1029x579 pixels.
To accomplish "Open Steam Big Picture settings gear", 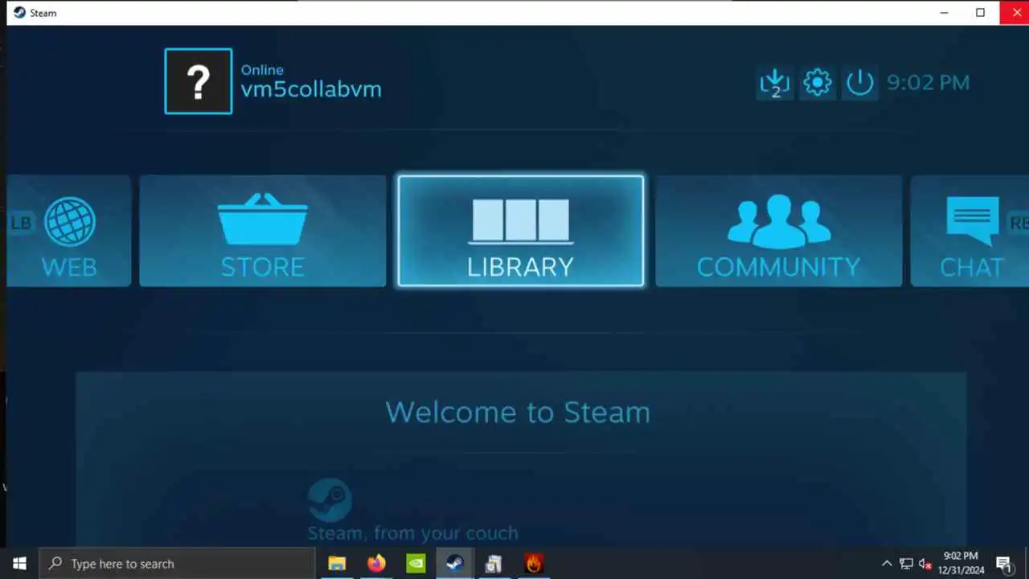I will click(818, 83).
